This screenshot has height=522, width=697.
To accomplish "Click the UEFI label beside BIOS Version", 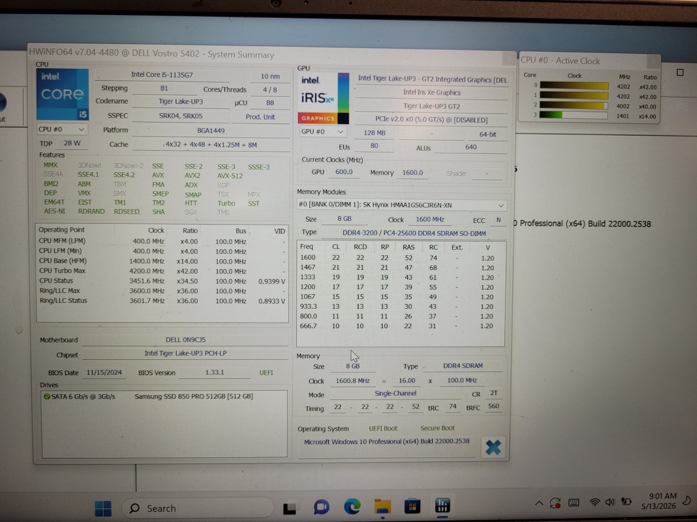I will pos(266,373).
